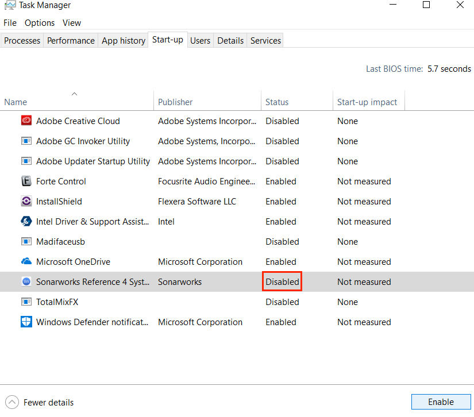Image resolution: width=474 pixels, height=417 pixels.
Task: Click Disabled status of Sonarworks row
Action: pos(282,281)
